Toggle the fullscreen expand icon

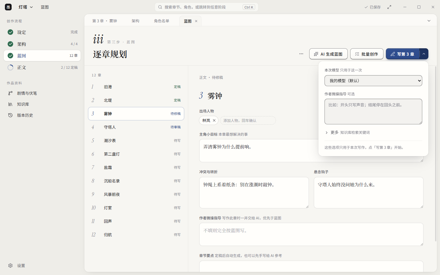click(389, 7)
